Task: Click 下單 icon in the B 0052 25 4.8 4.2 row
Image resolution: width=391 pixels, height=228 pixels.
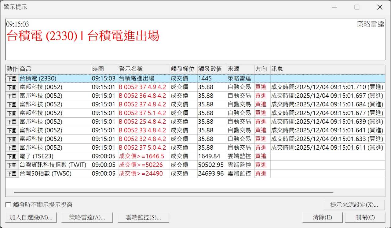Action: point(12,122)
